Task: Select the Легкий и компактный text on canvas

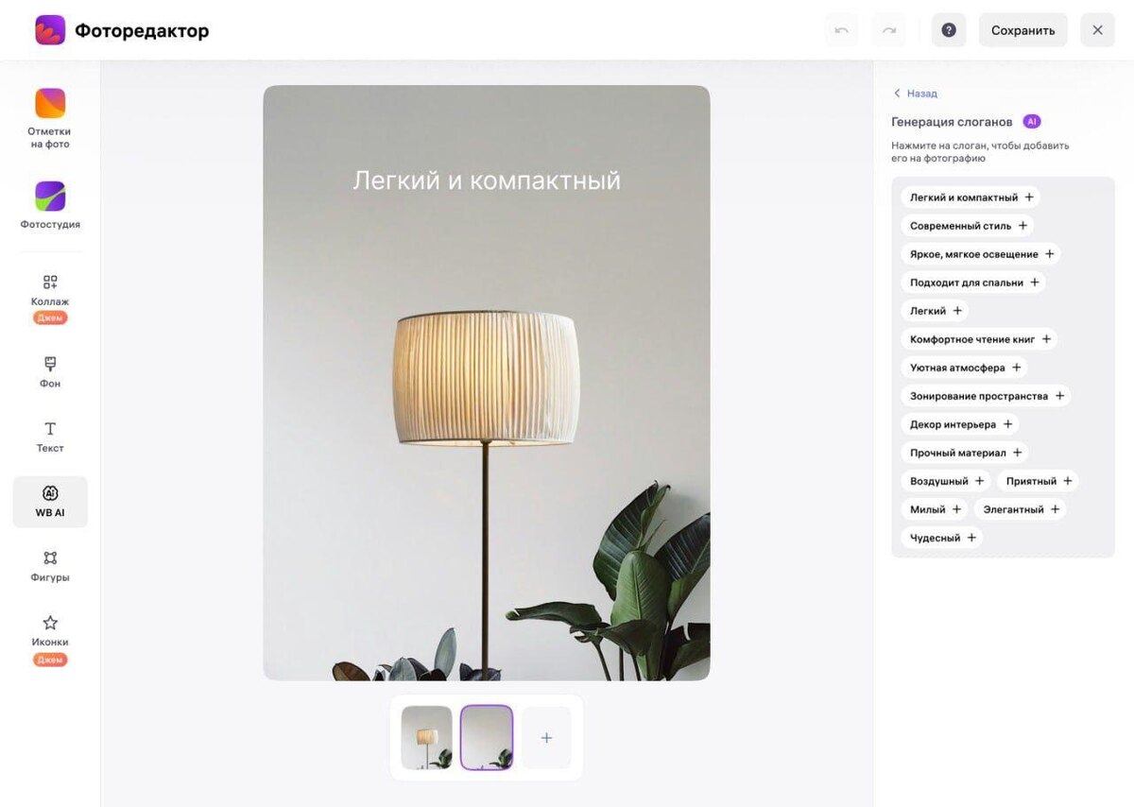Action: click(x=487, y=180)
